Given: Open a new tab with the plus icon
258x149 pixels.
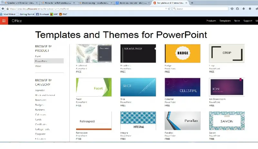Looking at the screenshot, I should pos(192,3).
